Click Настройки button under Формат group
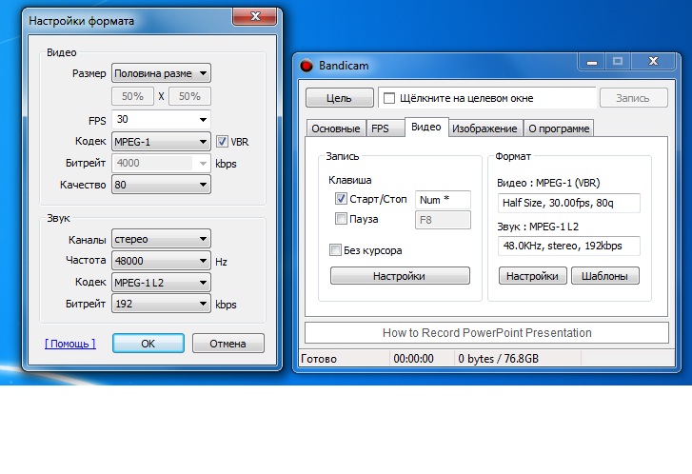Screen dimensions: 692x474 533,276
